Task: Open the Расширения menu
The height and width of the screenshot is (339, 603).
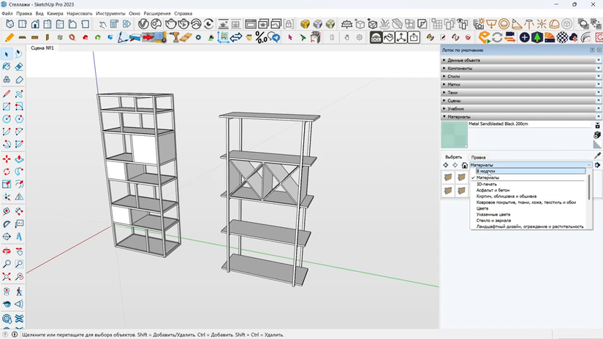Action: tap(157, 13)
